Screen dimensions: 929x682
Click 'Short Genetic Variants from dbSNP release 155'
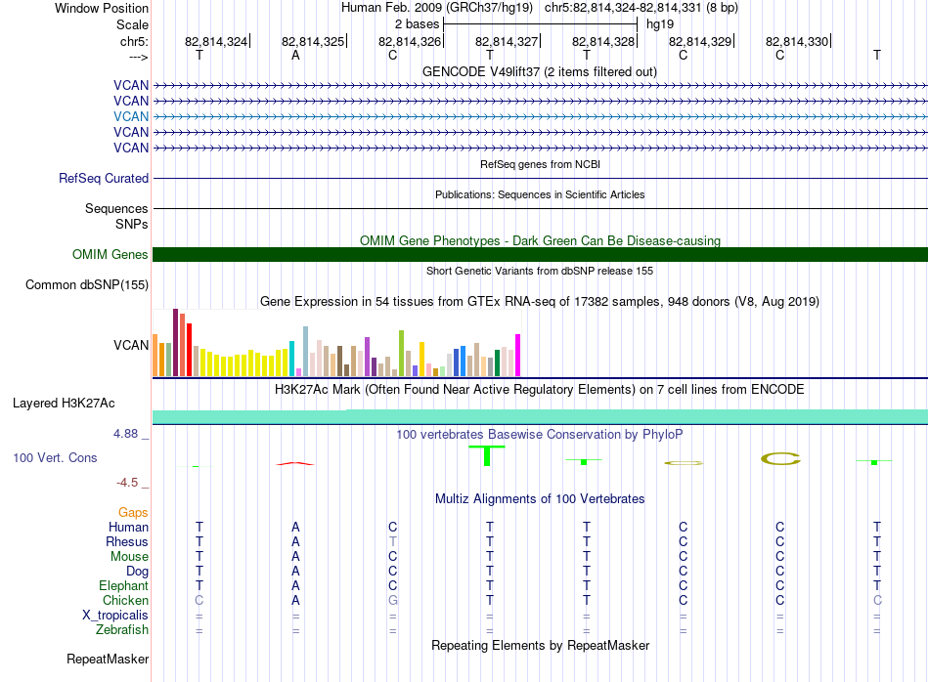[x=540, y=271]
